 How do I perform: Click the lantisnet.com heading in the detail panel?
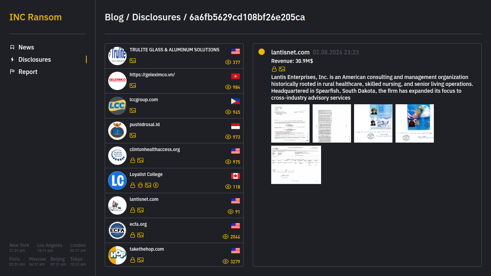pyautogui.click(x=290, y=52)
